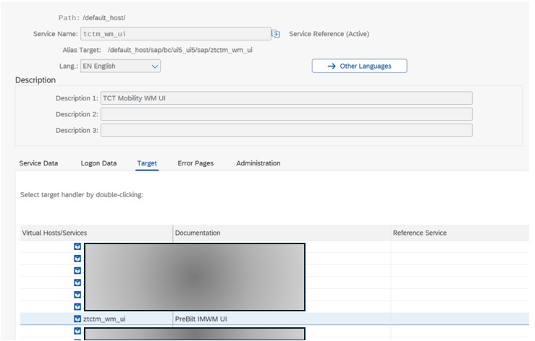Switch to the Service Data tab
Image resolution: width=535 pixels, height=341 pixels.
[38, 163]
